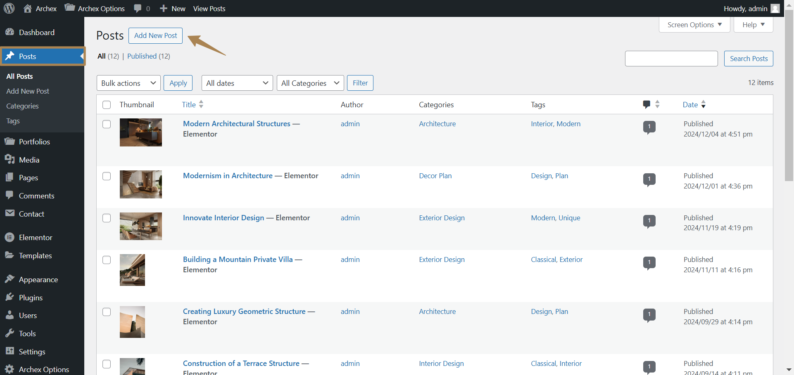Open the Contact envelope icon
The width and height of the screenshot is (794, 375).
(10, 213)
